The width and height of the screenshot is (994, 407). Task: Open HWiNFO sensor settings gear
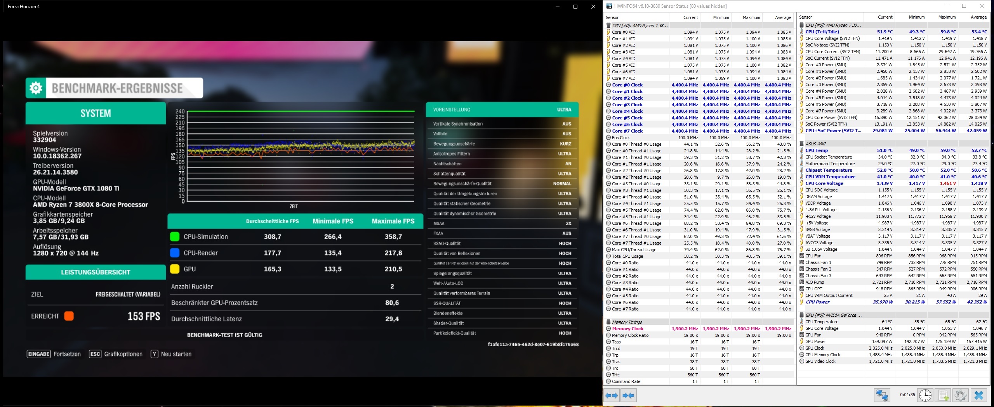(960, 395)
